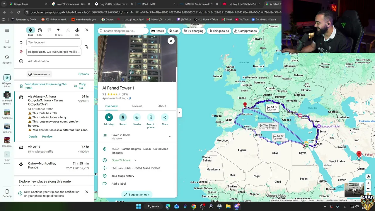This screenshot has height=211, width=375.
Task: Toggle the Saved bookmark button
Action: tap(123, 119)
